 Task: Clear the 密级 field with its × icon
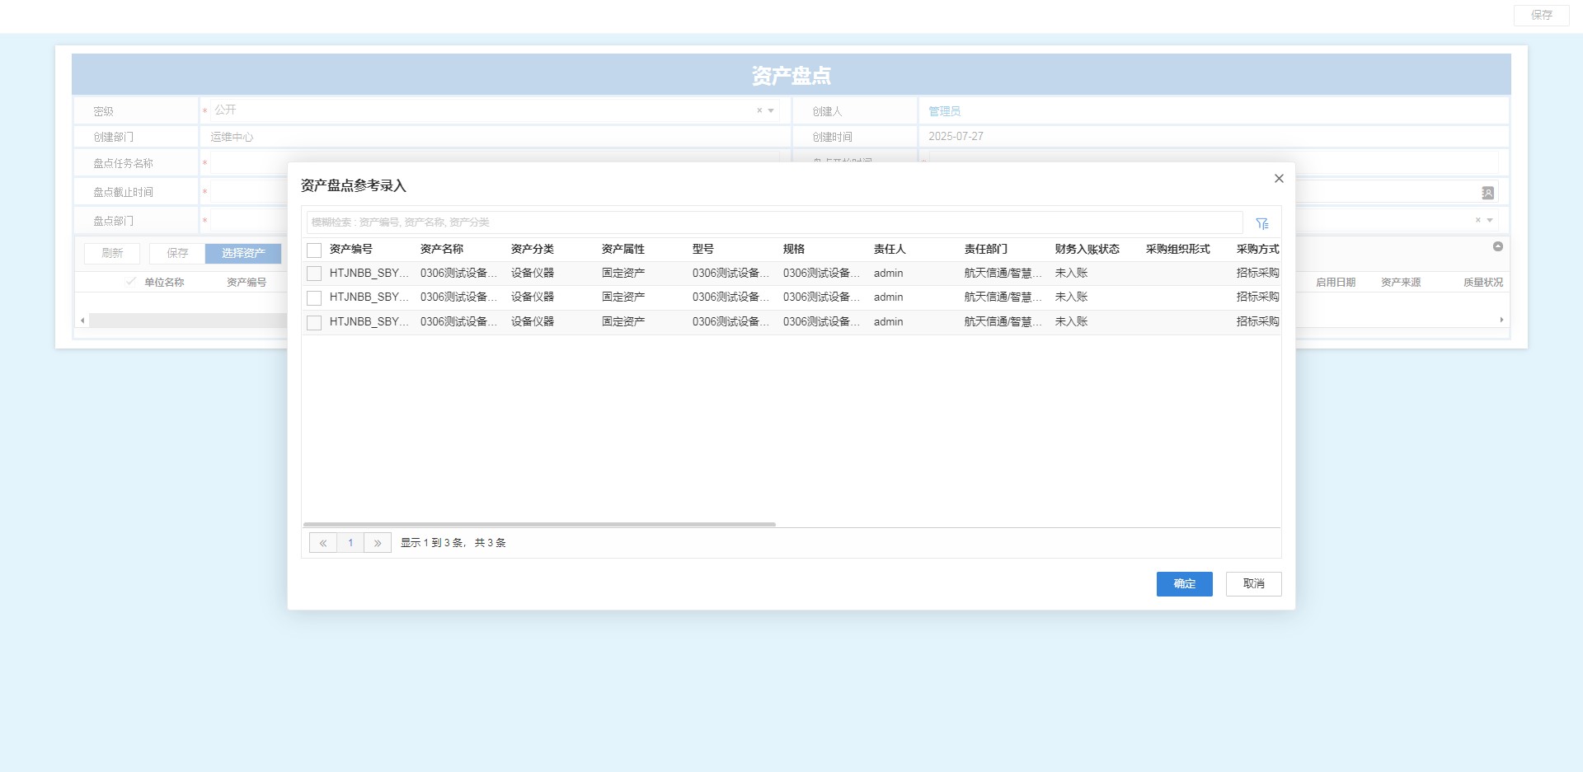coord(759,110)
